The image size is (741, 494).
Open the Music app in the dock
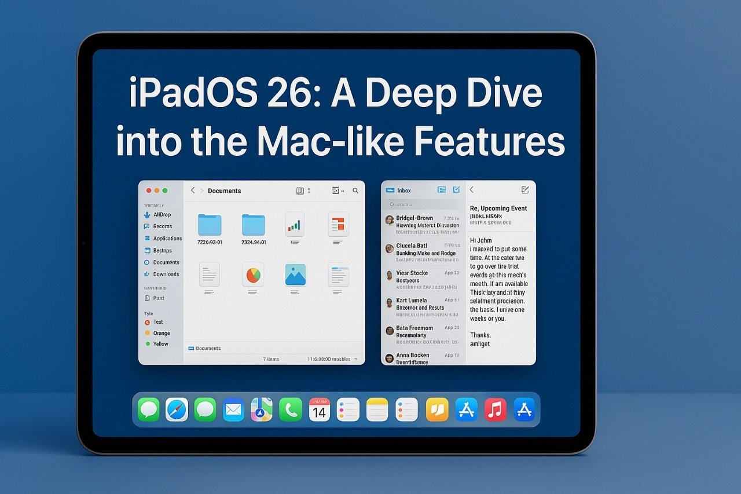point(495,409)
